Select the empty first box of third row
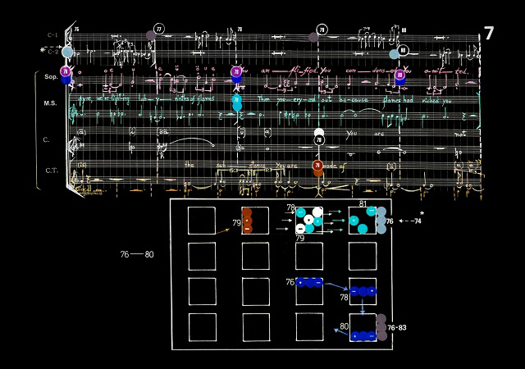This screenshot has width=525, height=369. [202, 291]
